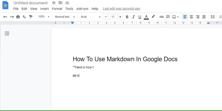Viewport: 222px width, 111px height.
Task: Click the line ## K
Action: [76, 76]
